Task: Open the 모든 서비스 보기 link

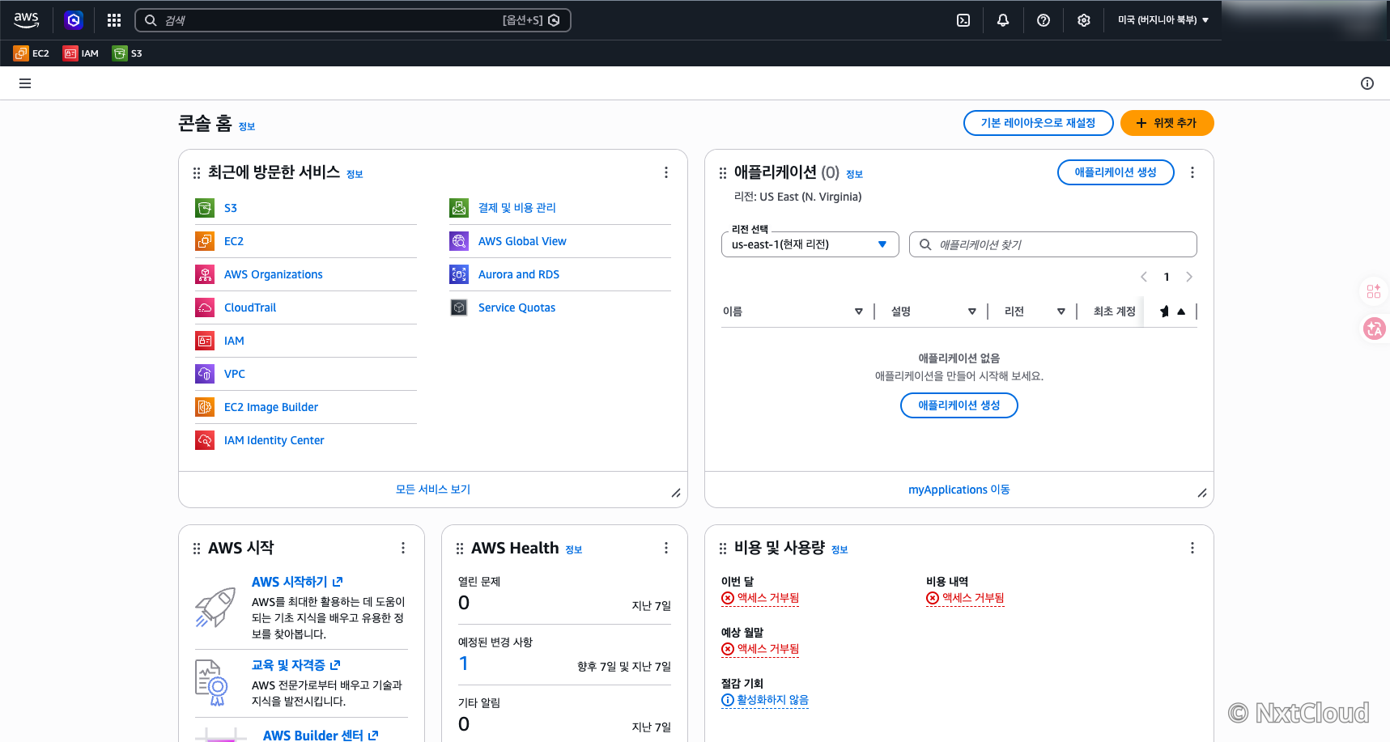Action: click(433, 490)
